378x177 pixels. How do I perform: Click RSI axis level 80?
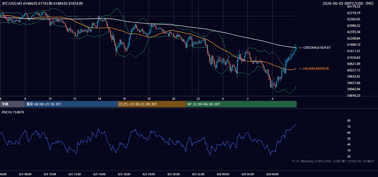[x=349, y=121]
